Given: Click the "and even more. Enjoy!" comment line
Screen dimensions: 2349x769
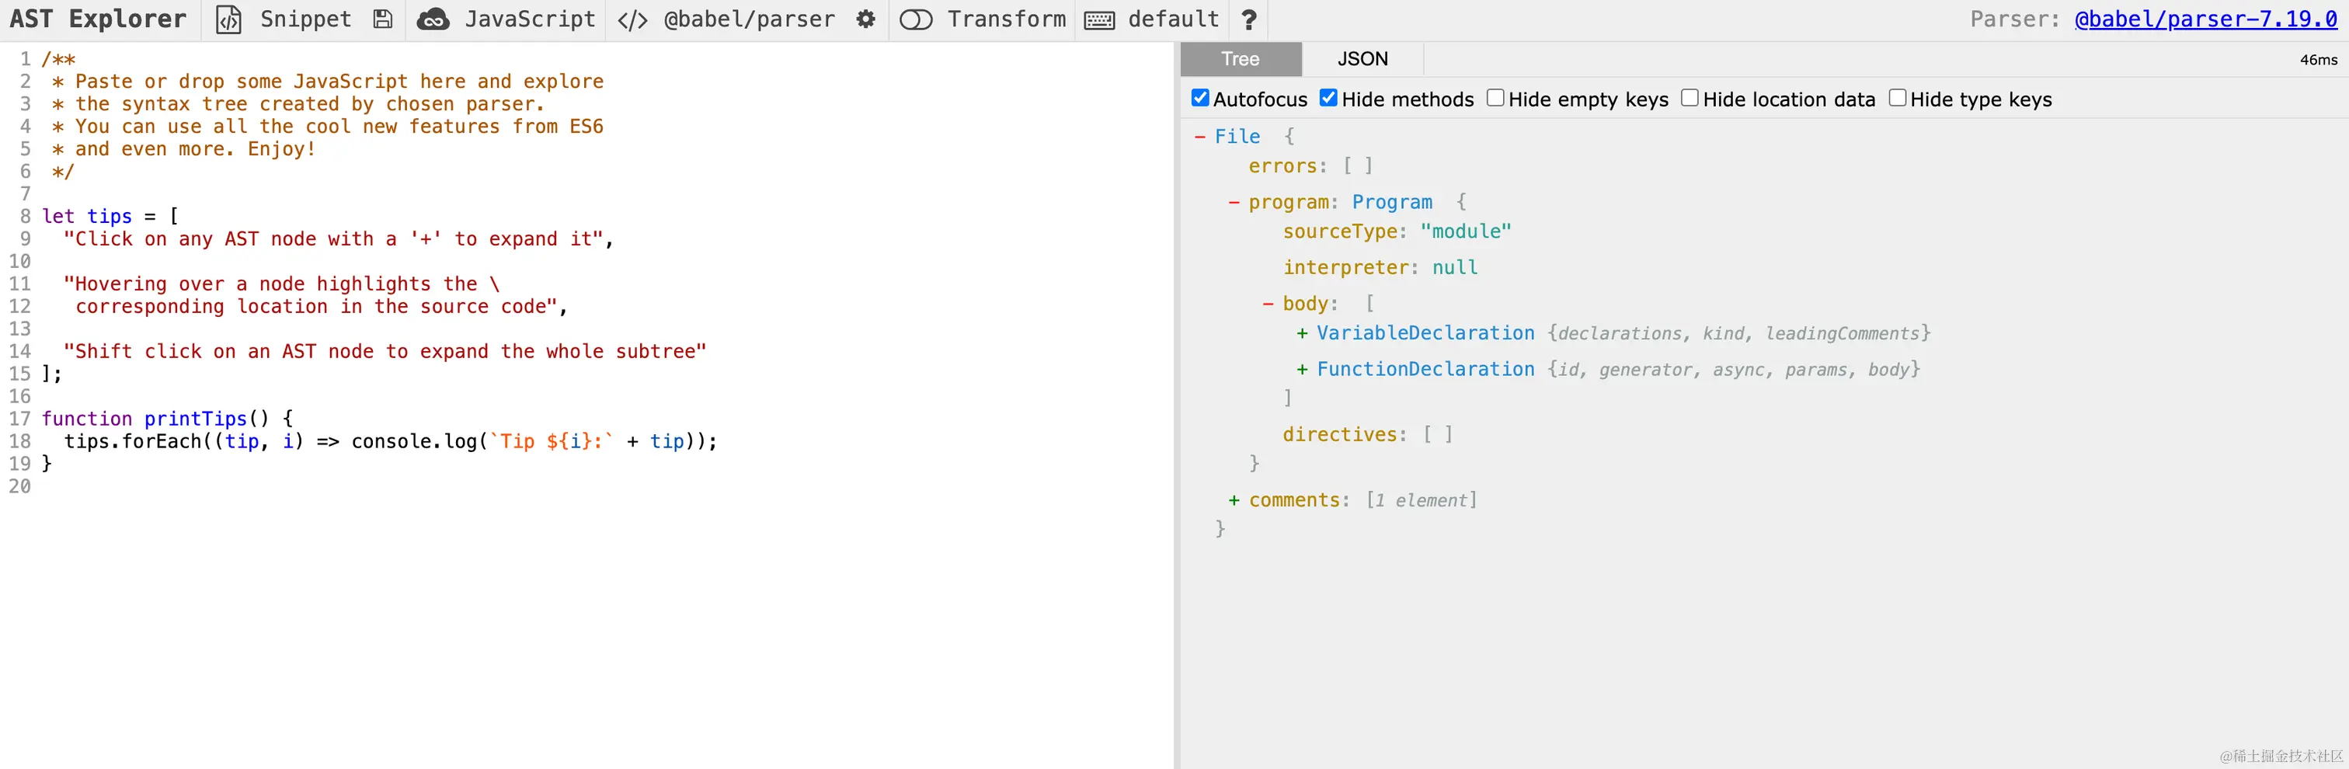Looking at the screenshot, I should [x=185, y=148].
